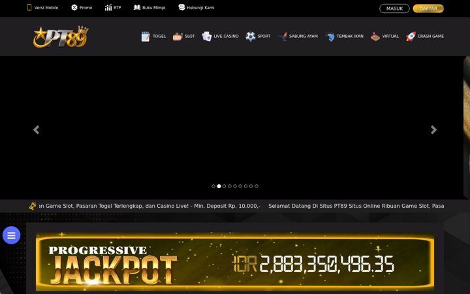Click the Hubungi Kami chat bubble icon
Screen dimensions: 470x294
pyautogui.click(x=181, y=7)
